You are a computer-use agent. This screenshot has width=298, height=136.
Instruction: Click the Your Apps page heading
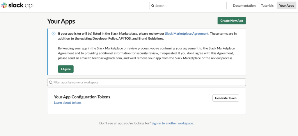pyautogui.click(x=61, y=21)
